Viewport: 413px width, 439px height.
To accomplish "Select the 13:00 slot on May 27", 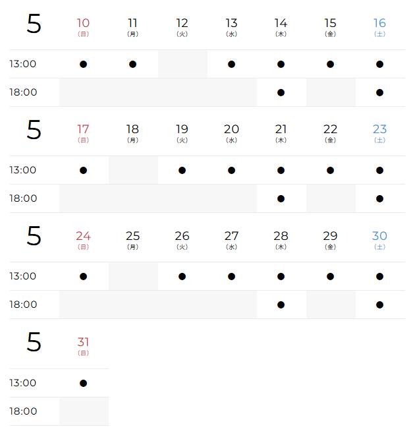I will click(231, 277).
